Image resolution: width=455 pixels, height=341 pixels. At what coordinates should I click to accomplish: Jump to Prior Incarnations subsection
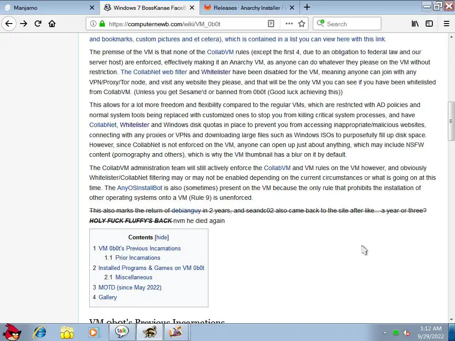tap(138, 258)
